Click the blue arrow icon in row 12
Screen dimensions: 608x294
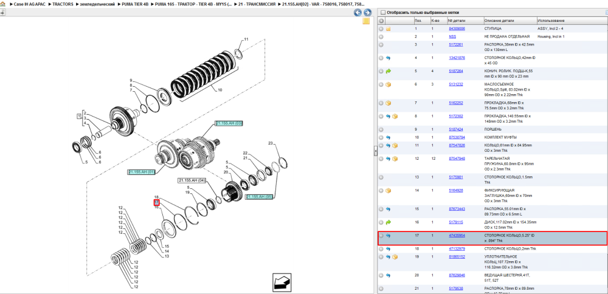pyautogui.click(x=388, y=159)
